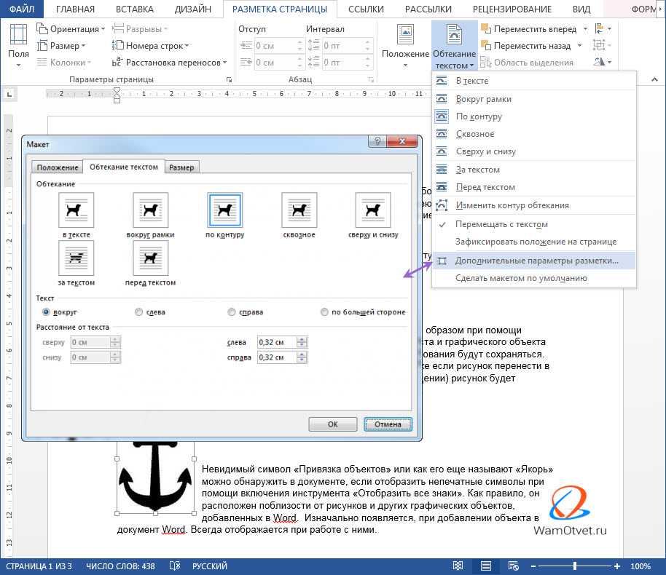Choose Сквозное in wrap menu

click(534, 134)
